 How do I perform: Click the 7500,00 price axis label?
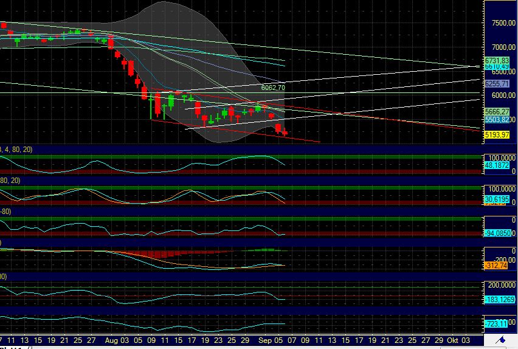[x=502, y=24]
